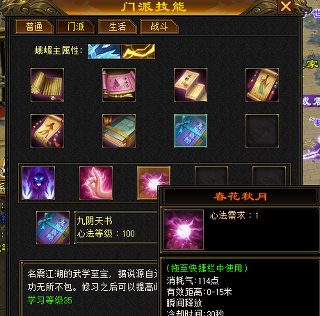320x316 pixels.
Task: Click the blue ice attribute swatch
Action: [104, 52]
